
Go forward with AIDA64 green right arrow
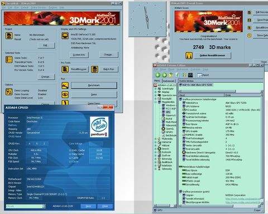(x=164, y=75)
